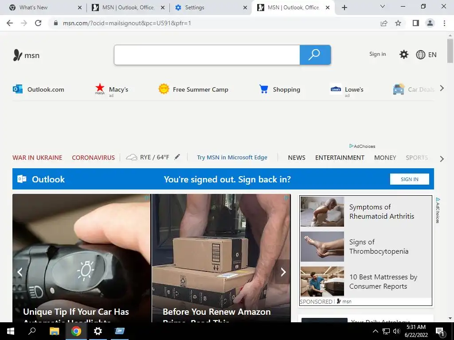
Task: Open taskbar search magnifier
Action: pos(32,331)
